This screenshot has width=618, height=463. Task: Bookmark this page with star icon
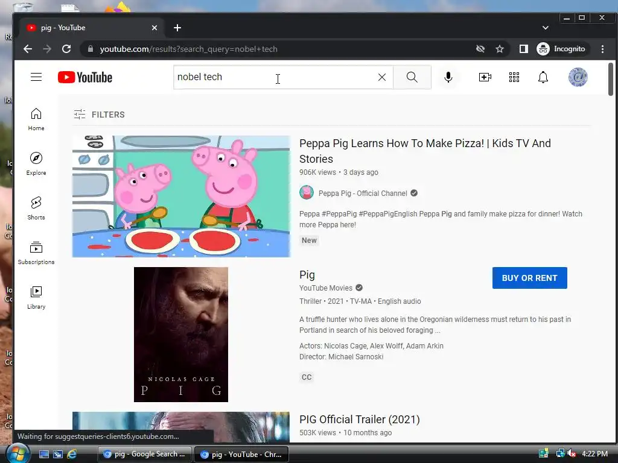tap(500, 49)
